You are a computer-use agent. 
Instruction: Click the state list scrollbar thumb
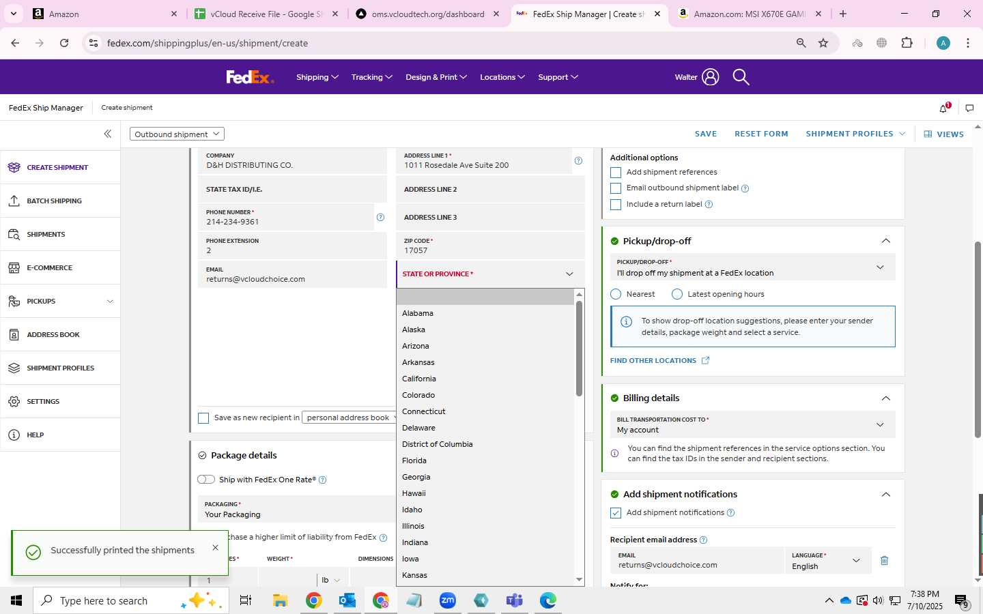579,348
